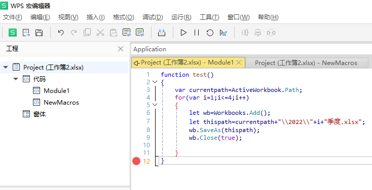
Task: Collapse the 代码 folder node
Action: point(16,79)
